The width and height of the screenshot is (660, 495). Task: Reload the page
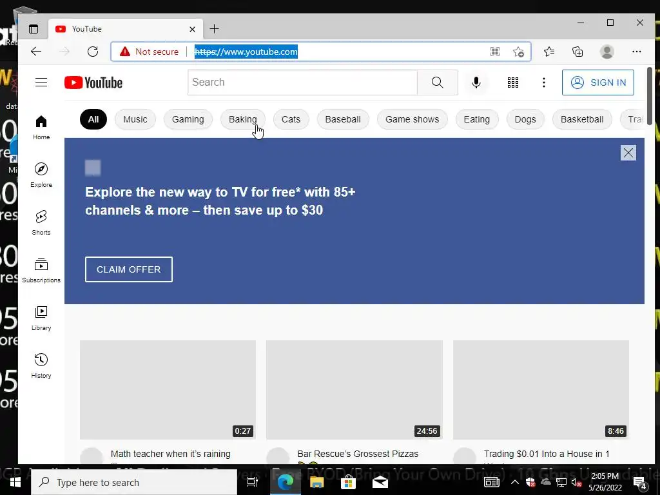click(x=93, y=52)
